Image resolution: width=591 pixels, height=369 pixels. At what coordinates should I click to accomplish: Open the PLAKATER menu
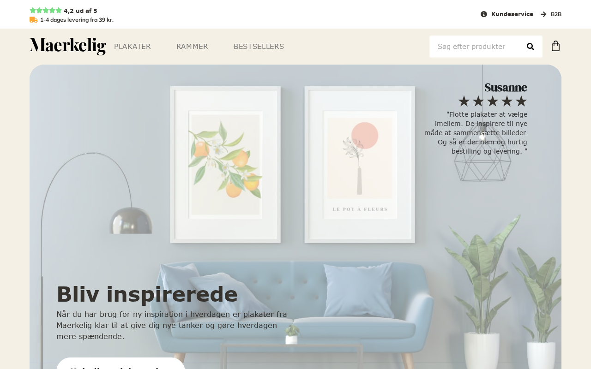[x=132, y=47]
